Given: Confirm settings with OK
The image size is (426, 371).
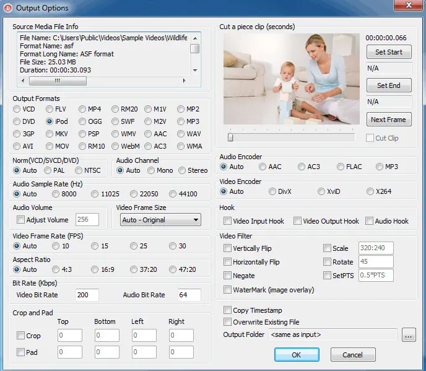Looking at the screenshot, I should pyautogui.click(x=297, y=355).
